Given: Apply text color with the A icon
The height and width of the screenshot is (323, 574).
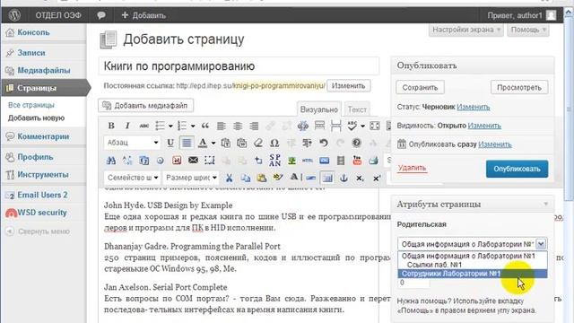Looking at the screenshot, I should [203, 143].
